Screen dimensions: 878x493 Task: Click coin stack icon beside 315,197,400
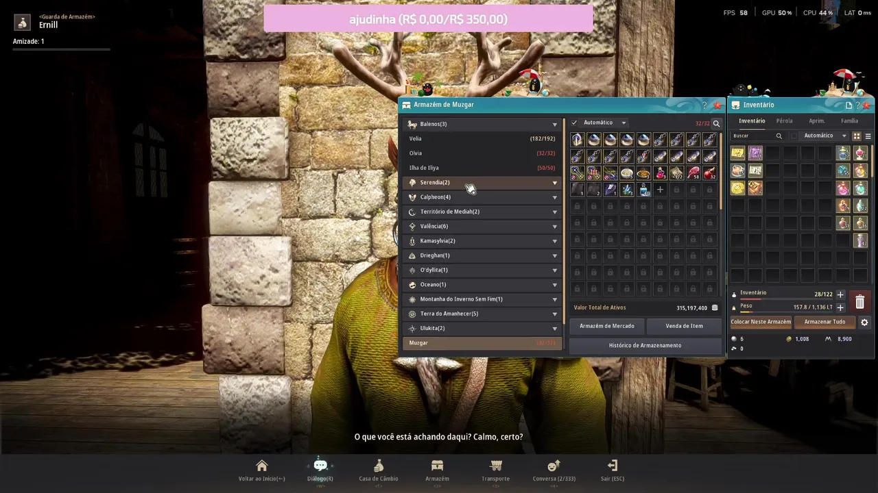715,308
